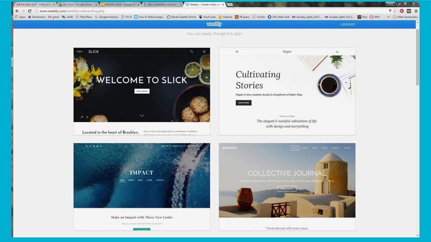Viewport: 431px width, 242px height.
Task: Open the Arcade_Lights_2013 bookmark
Action: click(x=306, y=17)
